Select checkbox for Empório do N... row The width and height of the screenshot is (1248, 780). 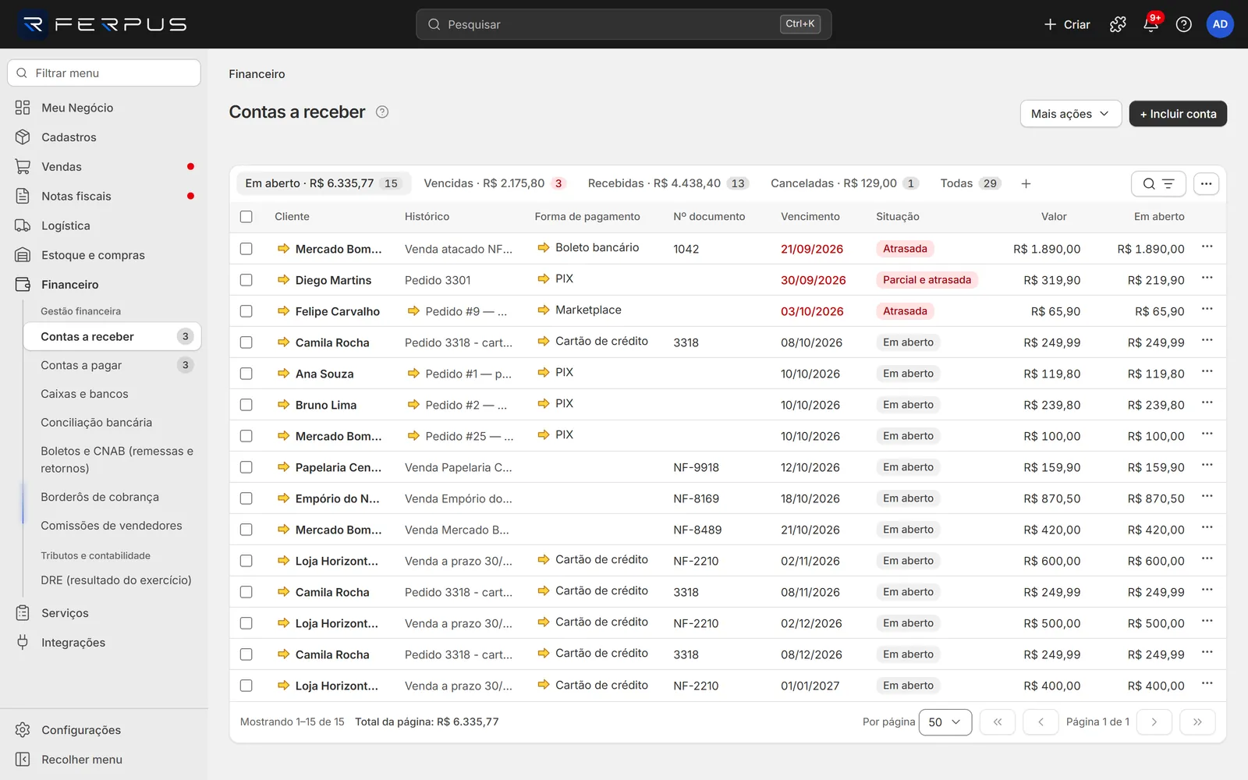(246, 498)
